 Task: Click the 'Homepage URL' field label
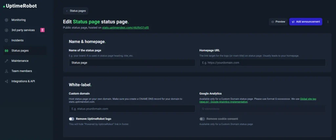tap(210, 50)
